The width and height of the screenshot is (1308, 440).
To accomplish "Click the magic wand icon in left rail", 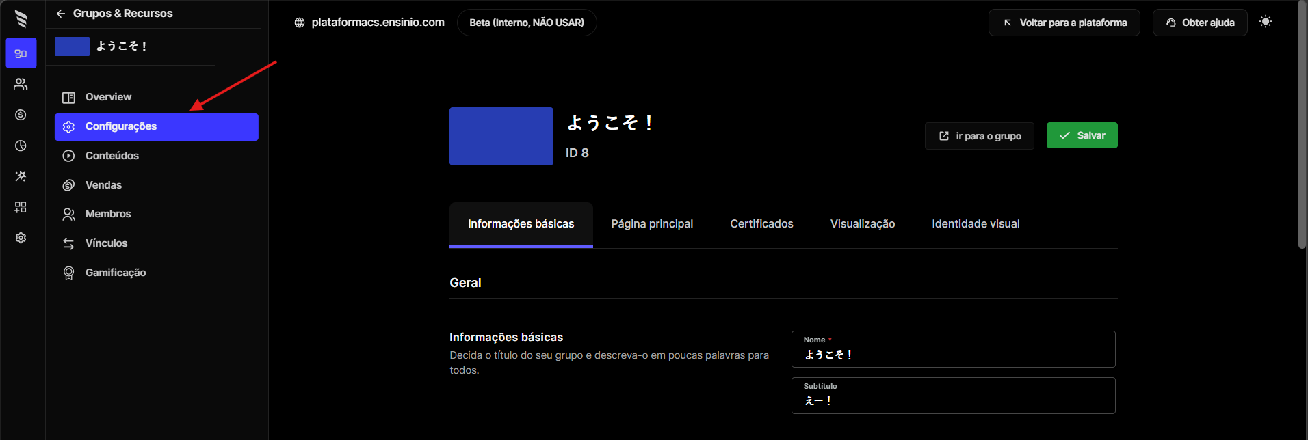I will click(x=21, y=176).
